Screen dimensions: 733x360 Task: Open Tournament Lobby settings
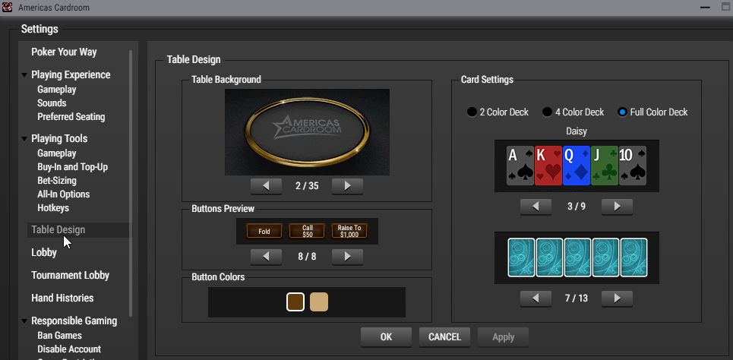pyautogui.click(x=70, y=276)
